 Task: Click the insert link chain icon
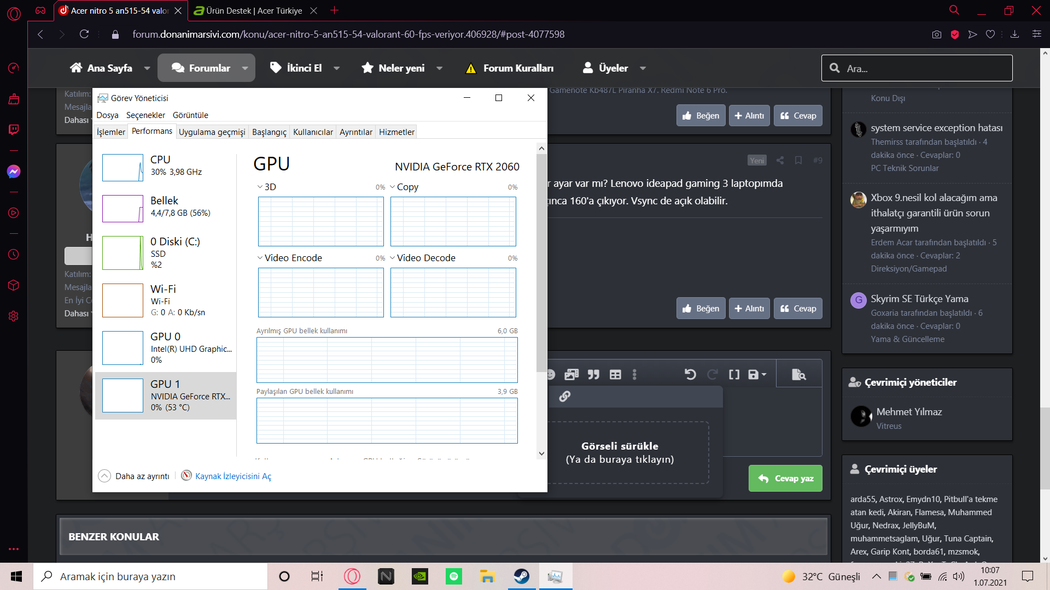(x=565, y=396)
